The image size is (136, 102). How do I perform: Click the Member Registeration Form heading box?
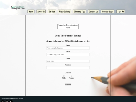(x=68, y=26)
